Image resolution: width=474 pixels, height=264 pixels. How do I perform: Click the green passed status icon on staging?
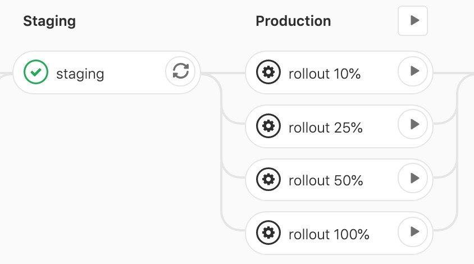(36, 72)
